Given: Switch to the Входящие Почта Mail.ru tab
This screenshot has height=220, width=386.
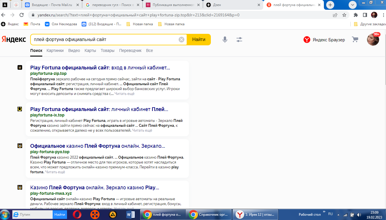Looking at the screenshot, I should (52, 5).
